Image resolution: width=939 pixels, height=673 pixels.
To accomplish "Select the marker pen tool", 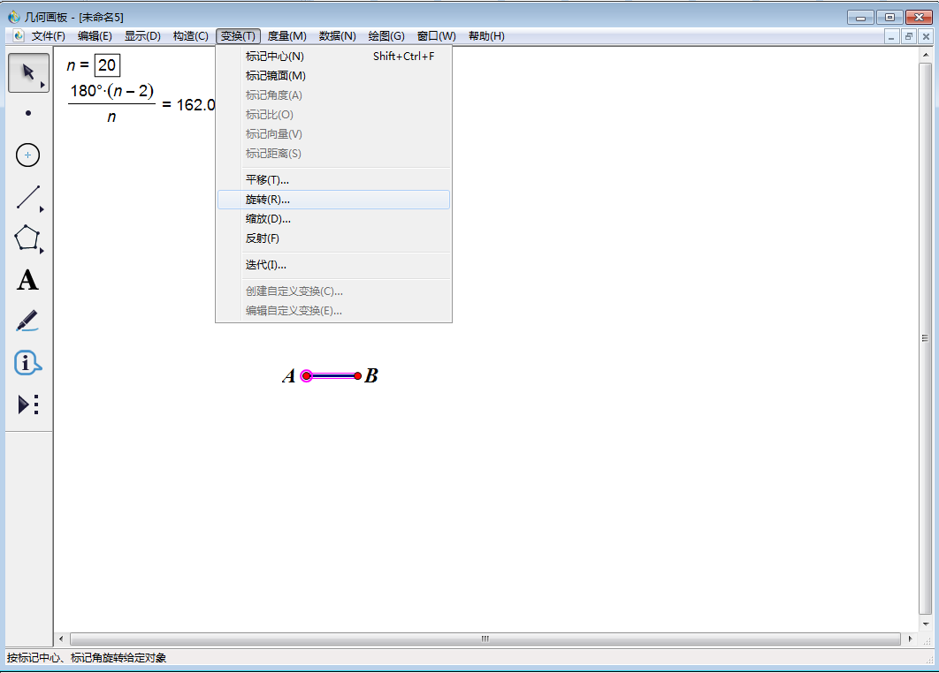I will (27, 320).
